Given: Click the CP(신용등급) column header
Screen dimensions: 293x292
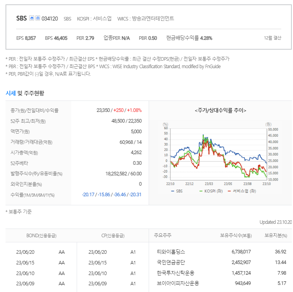Looking at the screenshot, I should pos(113,236).
